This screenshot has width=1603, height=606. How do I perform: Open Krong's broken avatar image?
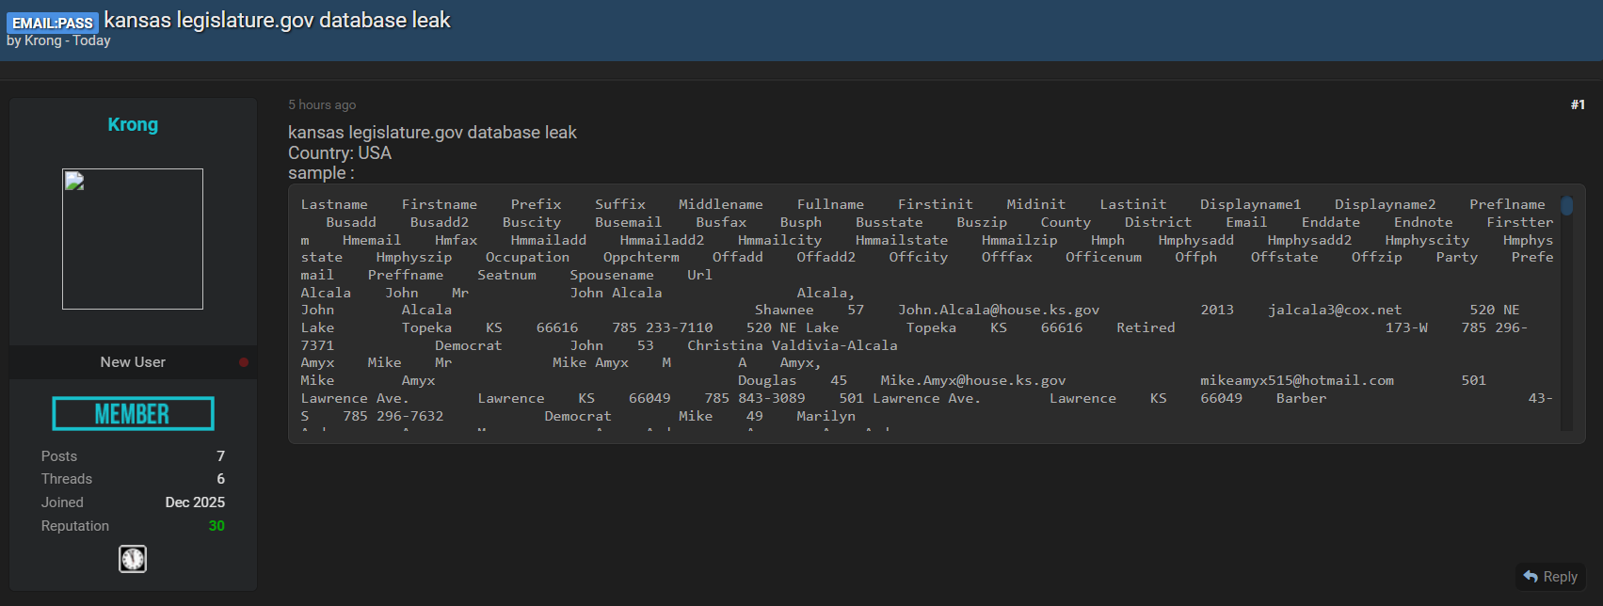coord(133,239)
